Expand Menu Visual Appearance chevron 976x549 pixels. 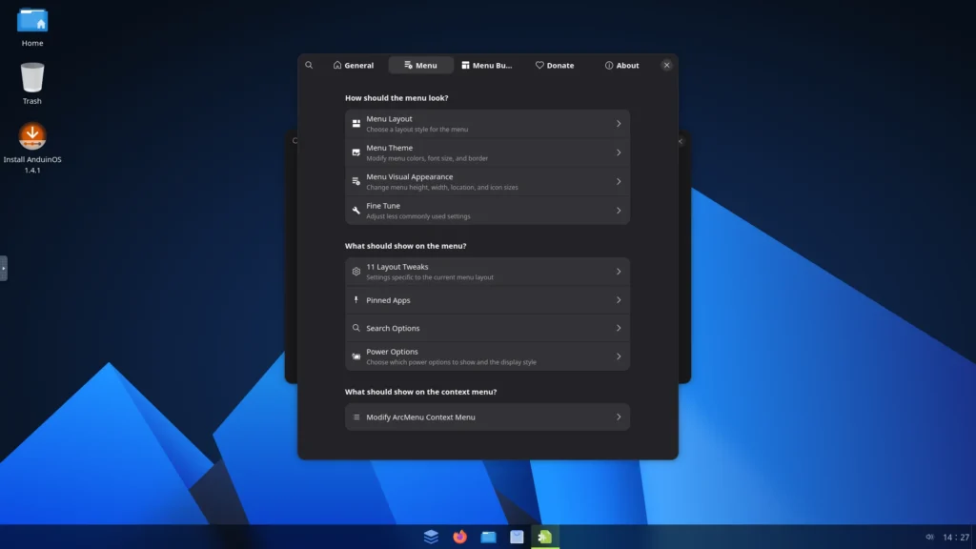[619, 181]
